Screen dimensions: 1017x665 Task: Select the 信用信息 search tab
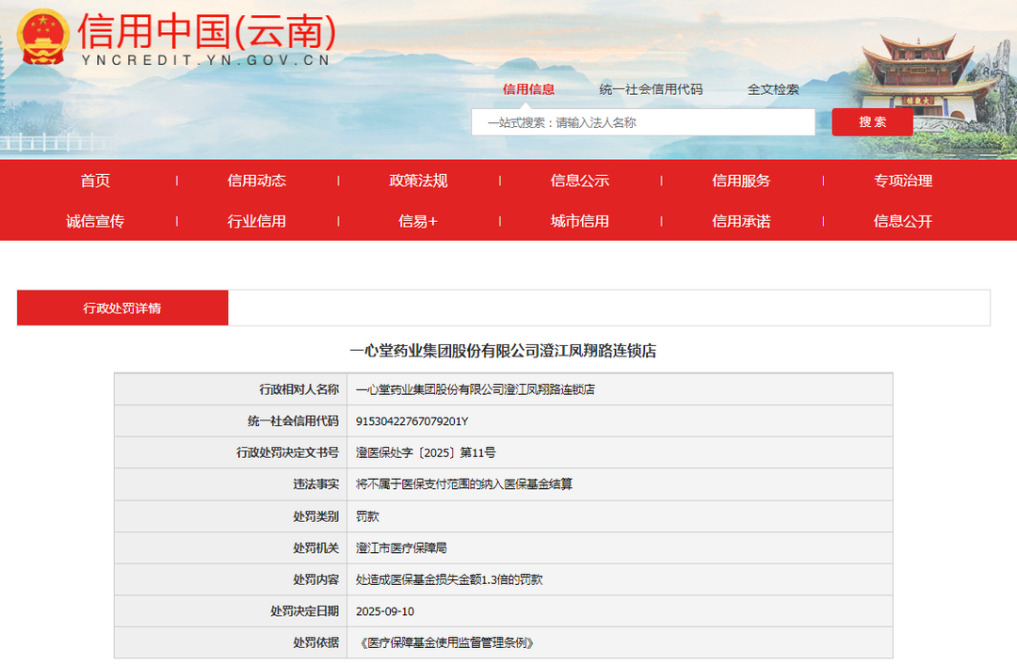[528, 89]
